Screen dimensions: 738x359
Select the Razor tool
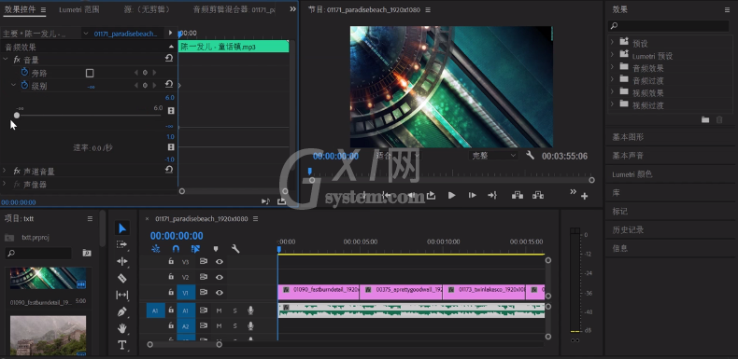[121, 278]
